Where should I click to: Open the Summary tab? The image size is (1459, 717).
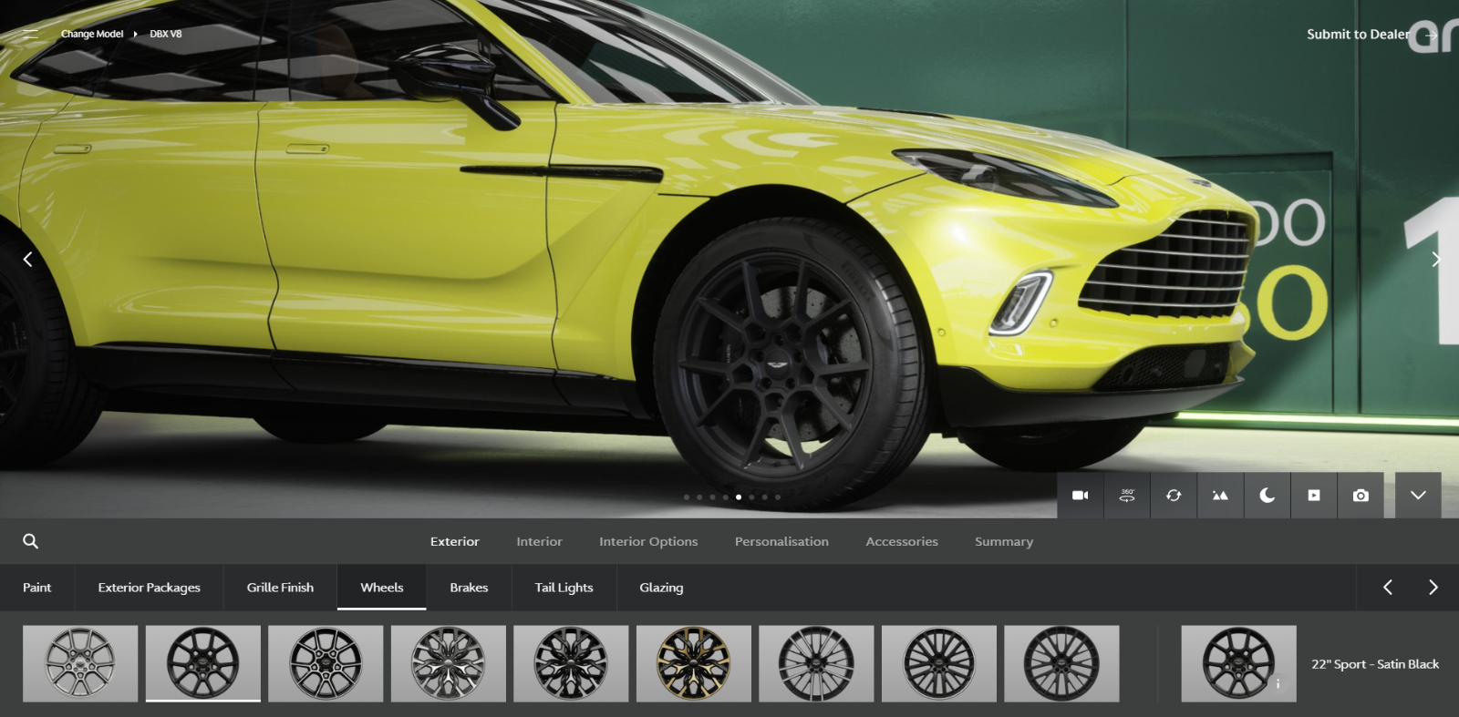(x=1003, y=541)
